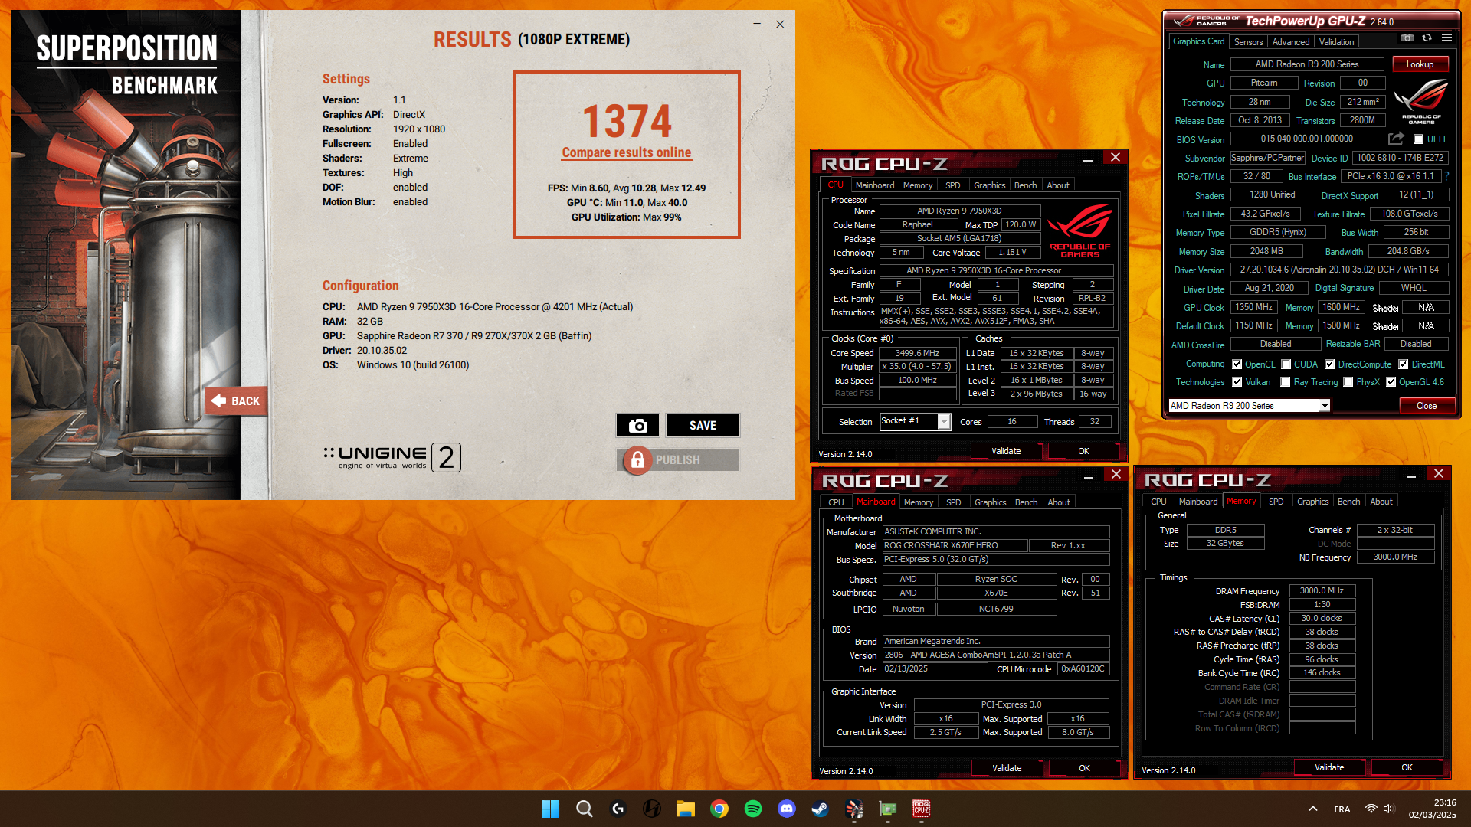
Task: Toggle the PhysX checkbox
Action: pos(1348,382)
